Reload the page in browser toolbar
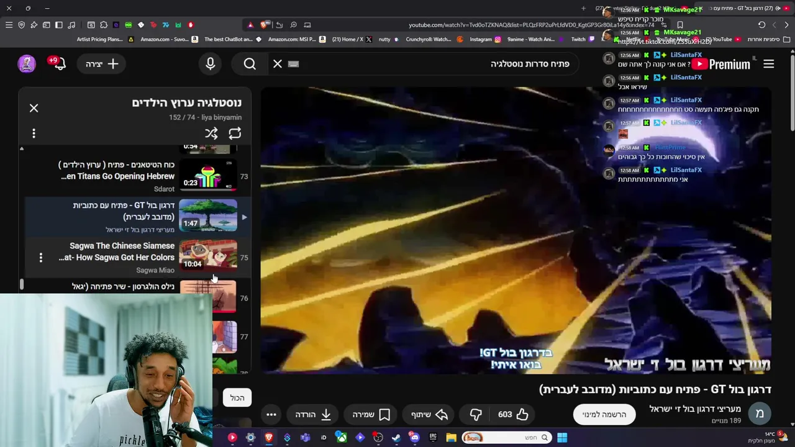 click(761, 25)
